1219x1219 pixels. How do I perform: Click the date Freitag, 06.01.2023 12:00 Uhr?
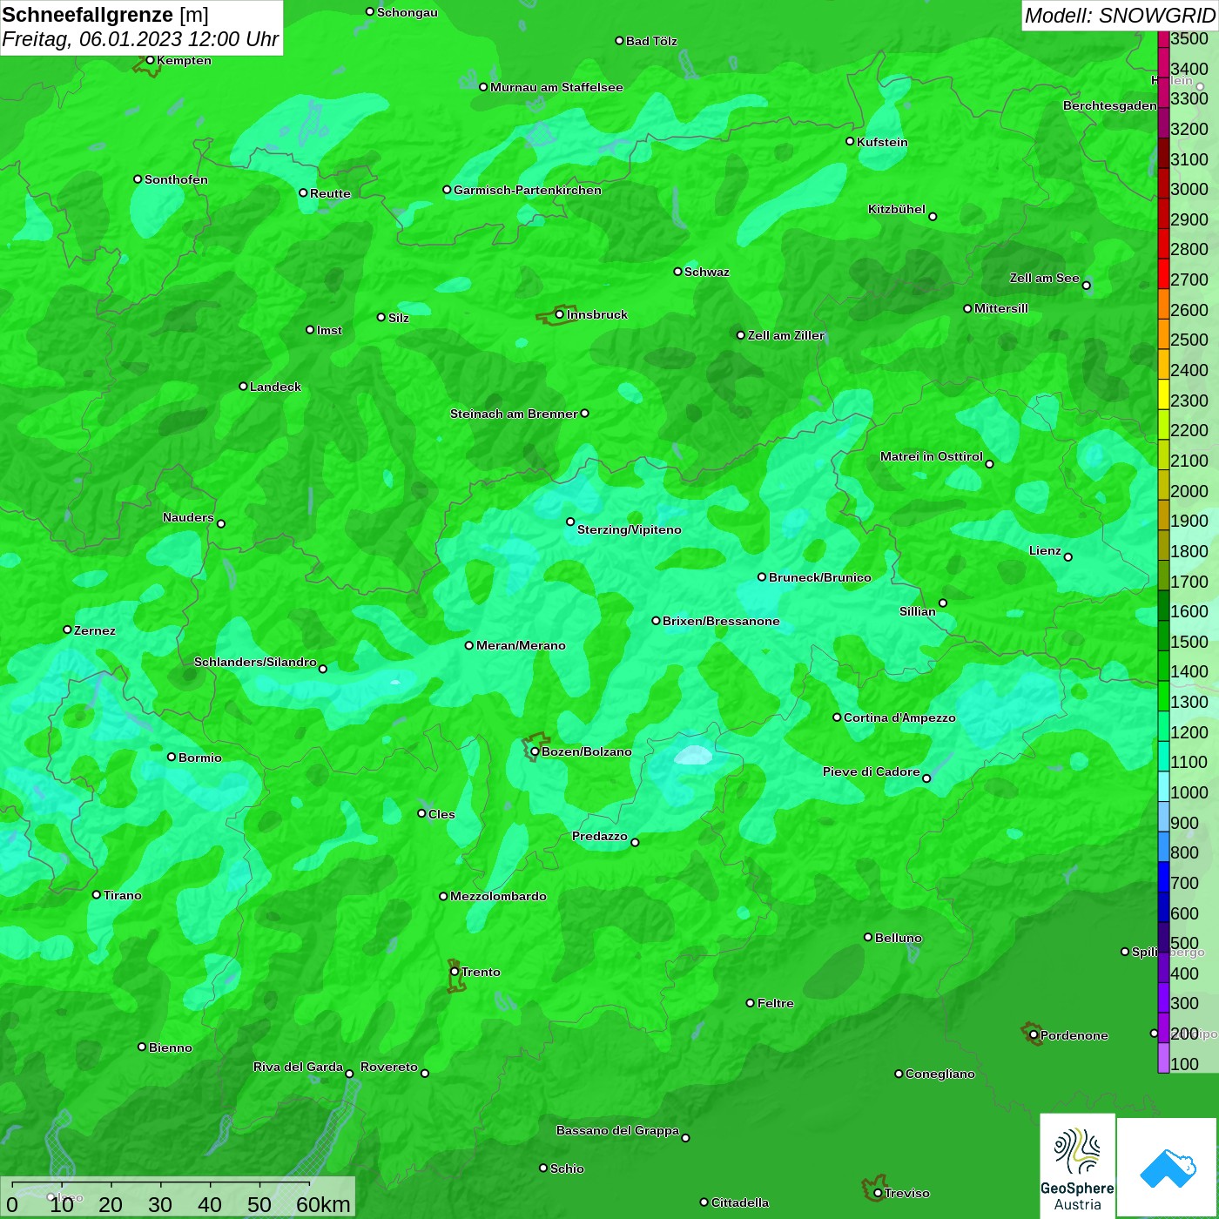coord(140,39)
